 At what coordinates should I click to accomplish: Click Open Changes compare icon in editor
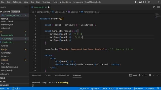154,7
